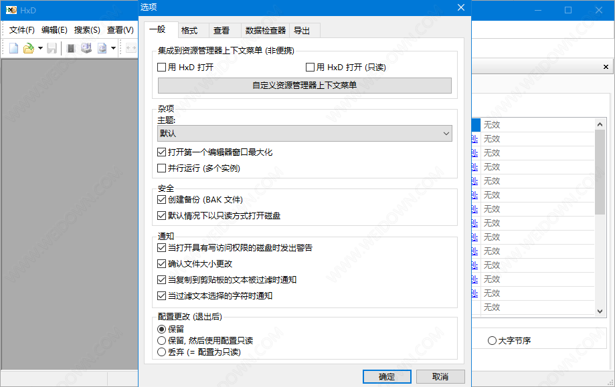Screen dimensions: 615x387
Task: Cancel with the 取消 button
Action: click(x=440, y=376)
